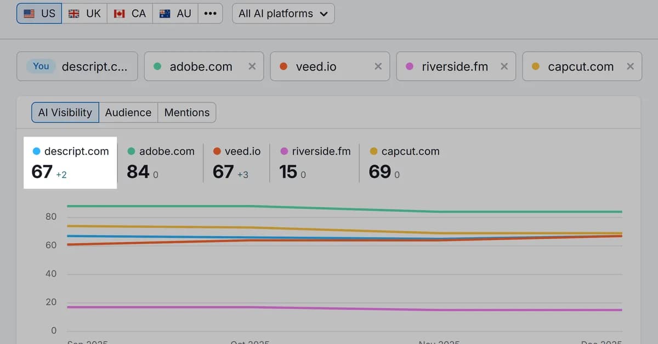Screen dimensions: 658x344
Task: Click the Australia flag icon
Action: pos(164,14)
